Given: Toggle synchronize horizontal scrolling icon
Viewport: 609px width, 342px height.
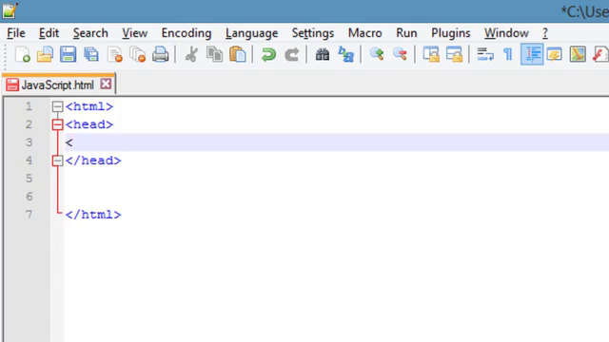Looking at the screenshot, I should point(454,54).
